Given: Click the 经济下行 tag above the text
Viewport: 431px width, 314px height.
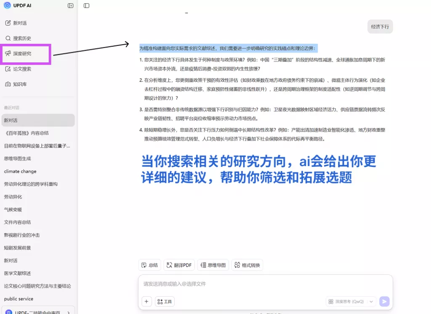Looking at the screenshot, I should click(380, 26).
